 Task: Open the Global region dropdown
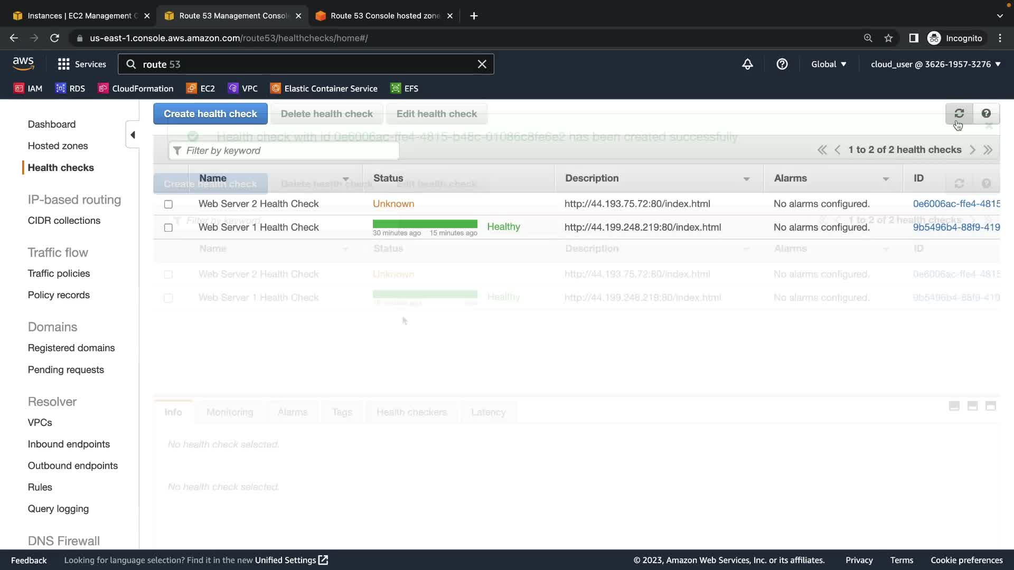[x=829, y=64]
